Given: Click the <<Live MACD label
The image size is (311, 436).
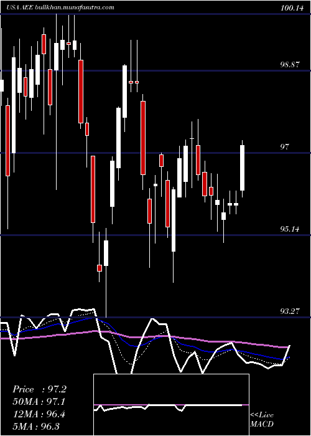Looking at the screenshot, I should [x=262, y=419].
